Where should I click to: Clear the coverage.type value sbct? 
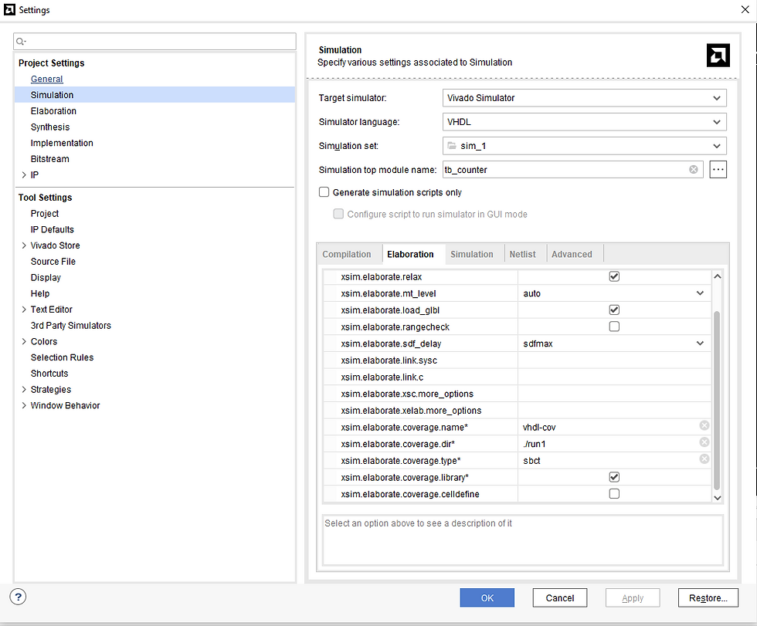704,459
